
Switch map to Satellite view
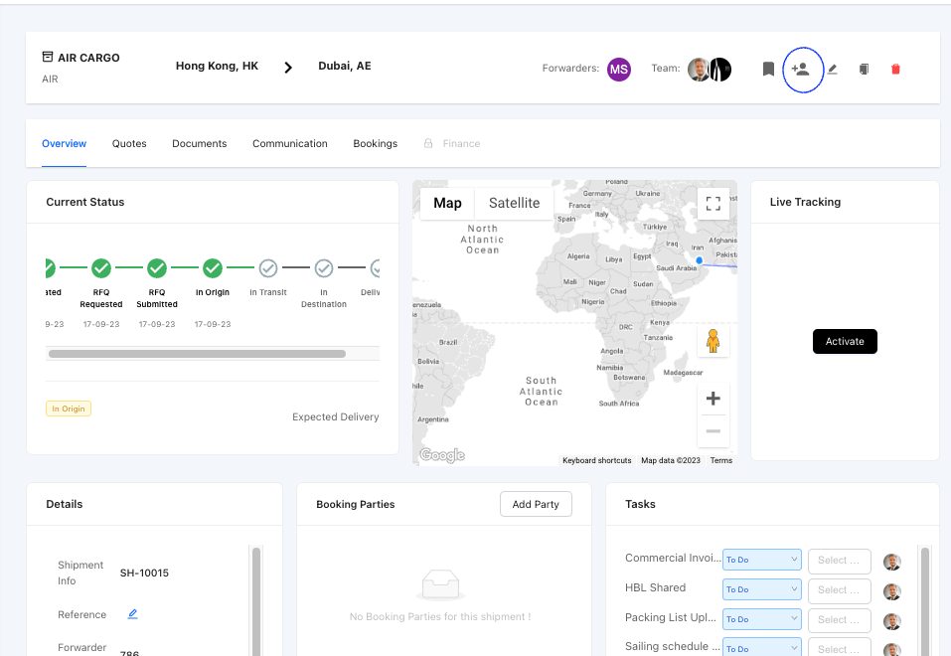pos(514,203)
